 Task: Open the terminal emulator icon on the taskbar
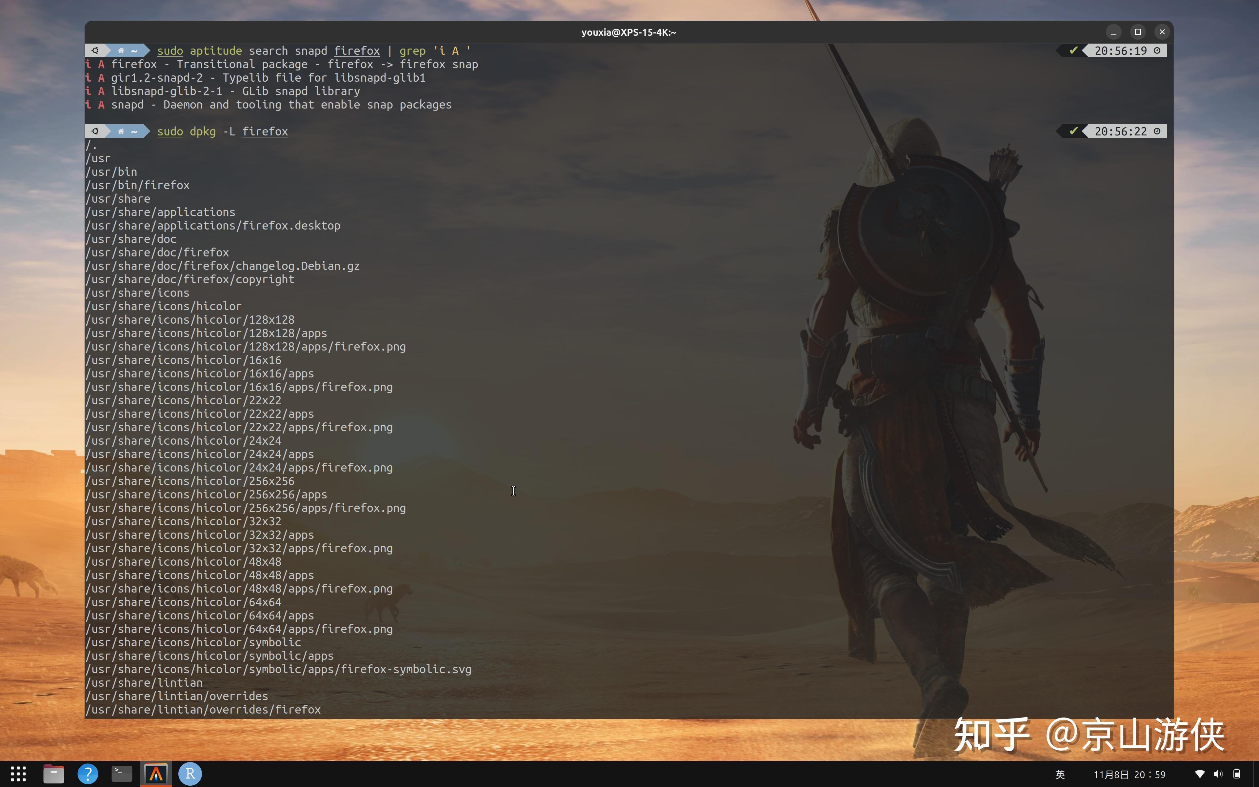coord(122,774)
